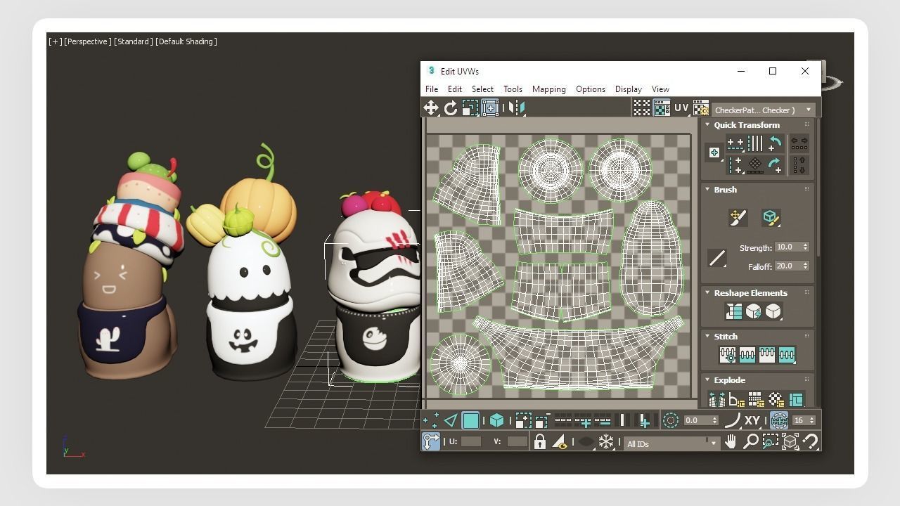Click the Linear align vertical lines icon
Screen dimensions: 900x506
coord(754,144)
